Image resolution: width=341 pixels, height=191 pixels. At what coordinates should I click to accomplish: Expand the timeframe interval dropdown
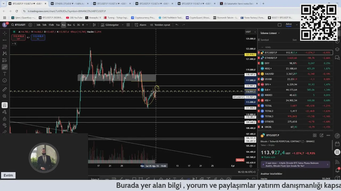[87, 25]
